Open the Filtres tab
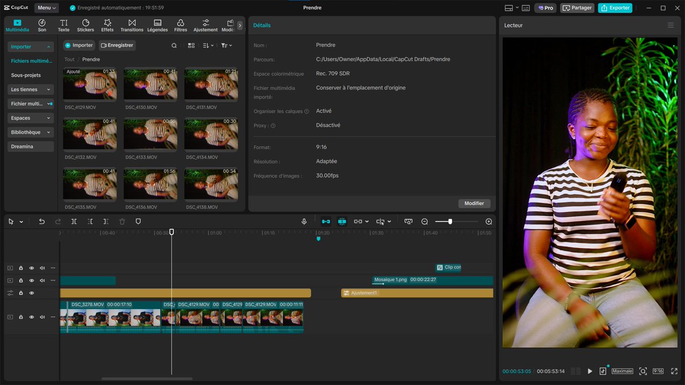 180,25
